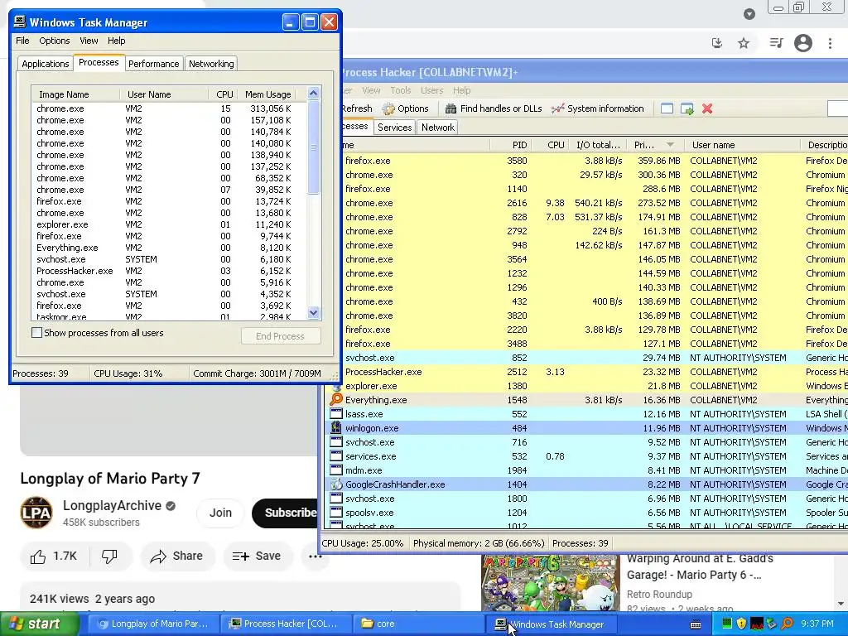
Task: Open Network tab in Process Hacker
Action: coord(438,127)
